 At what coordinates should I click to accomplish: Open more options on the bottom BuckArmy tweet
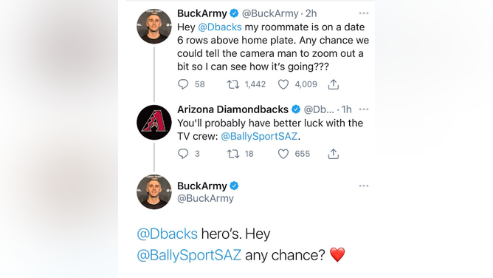coord(363,186)
